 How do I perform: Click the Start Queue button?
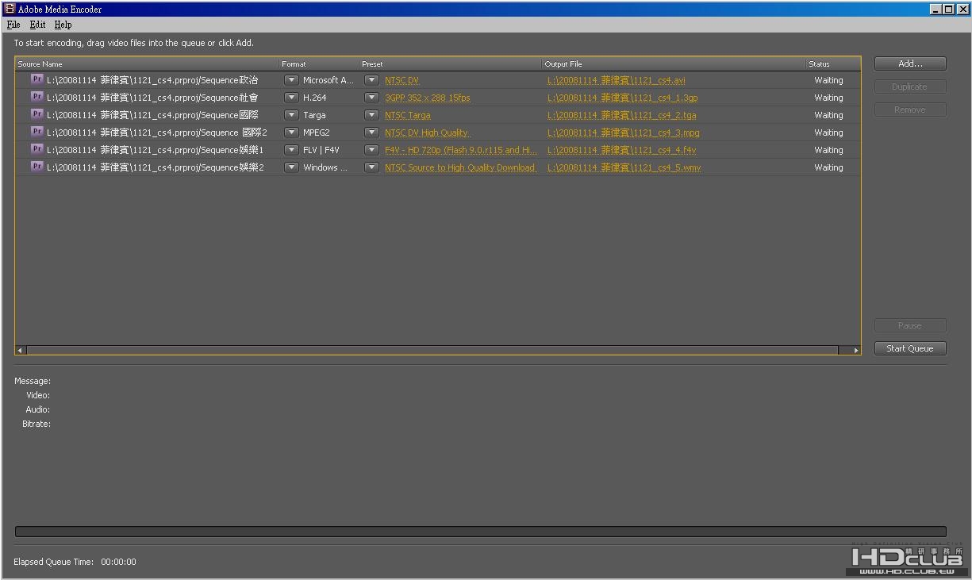(910, 348)
